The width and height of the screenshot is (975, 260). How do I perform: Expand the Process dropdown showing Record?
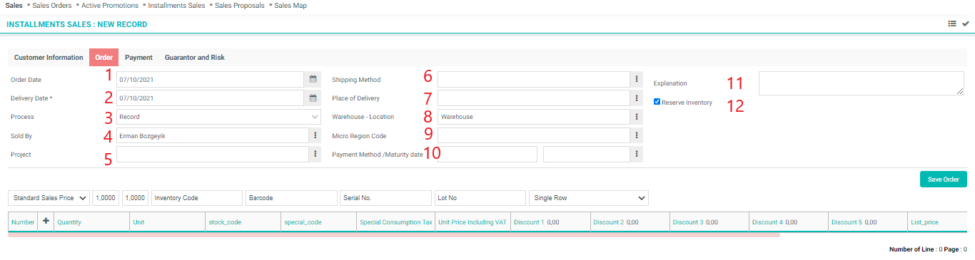tap(218, 117)
